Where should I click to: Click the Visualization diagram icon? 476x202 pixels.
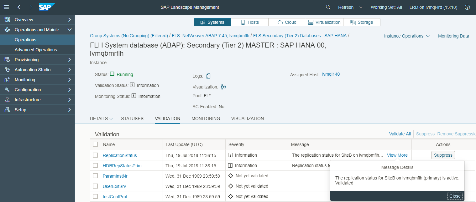click(223, 87)
